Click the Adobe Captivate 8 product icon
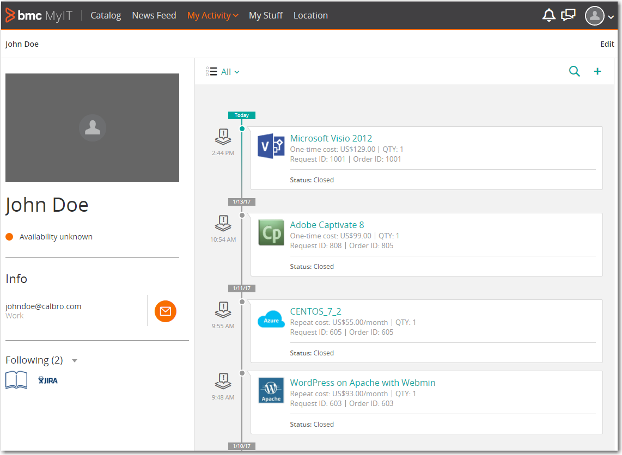 click(271, 232)
